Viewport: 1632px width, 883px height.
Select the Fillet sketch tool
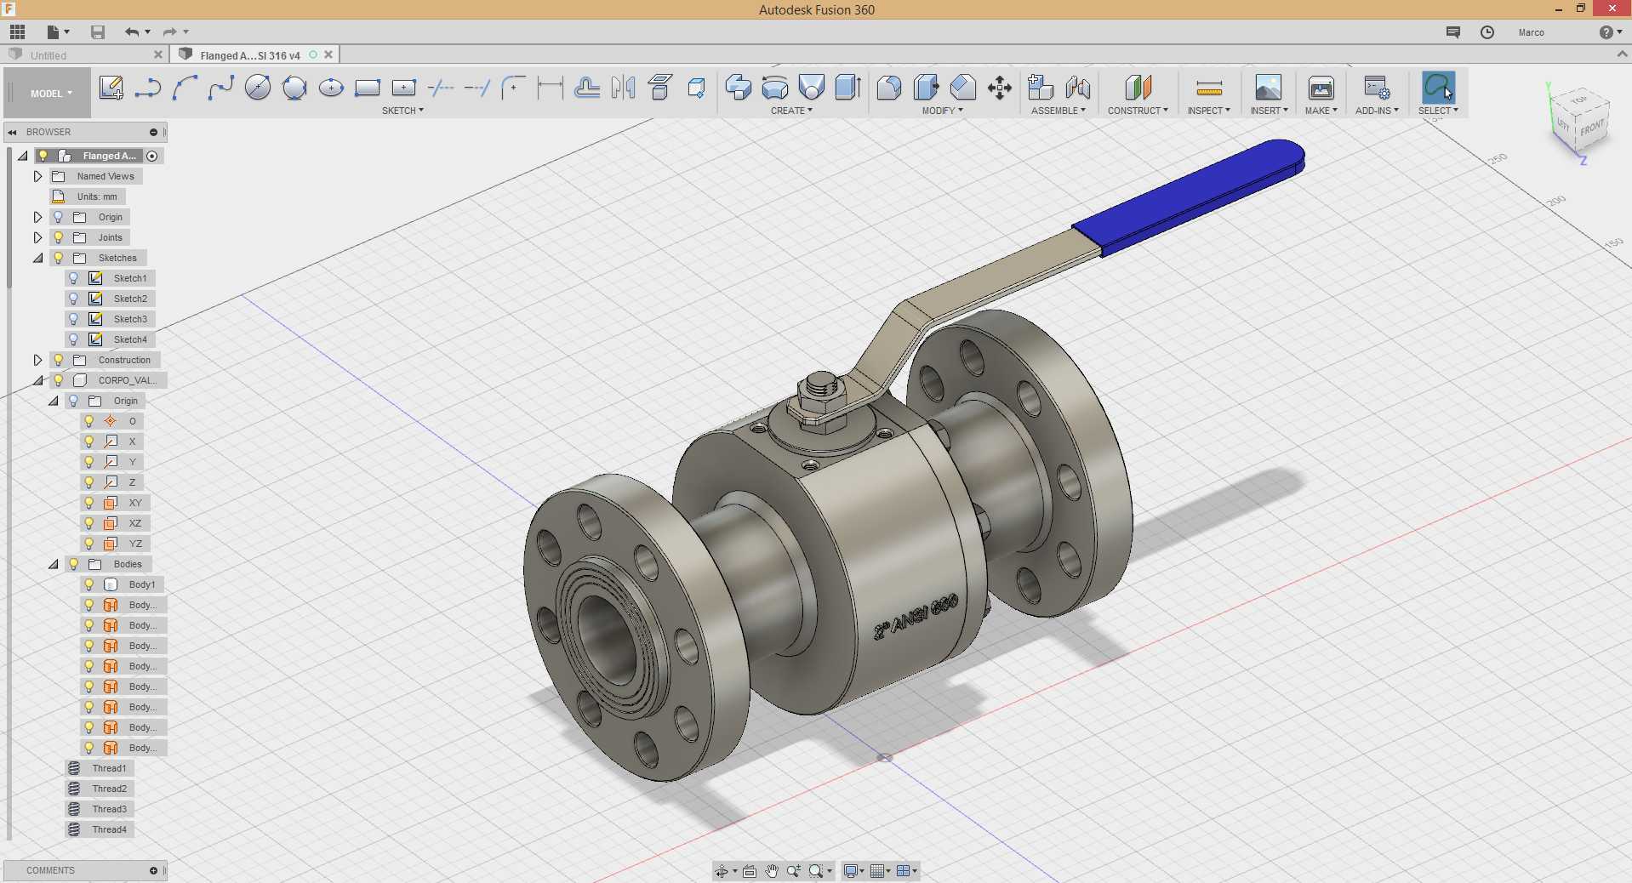pyautogui.click(x=514, y=88)
